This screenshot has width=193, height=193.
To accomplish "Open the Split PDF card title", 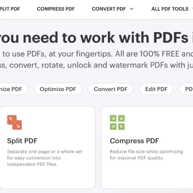I will [x=22, y=141].
